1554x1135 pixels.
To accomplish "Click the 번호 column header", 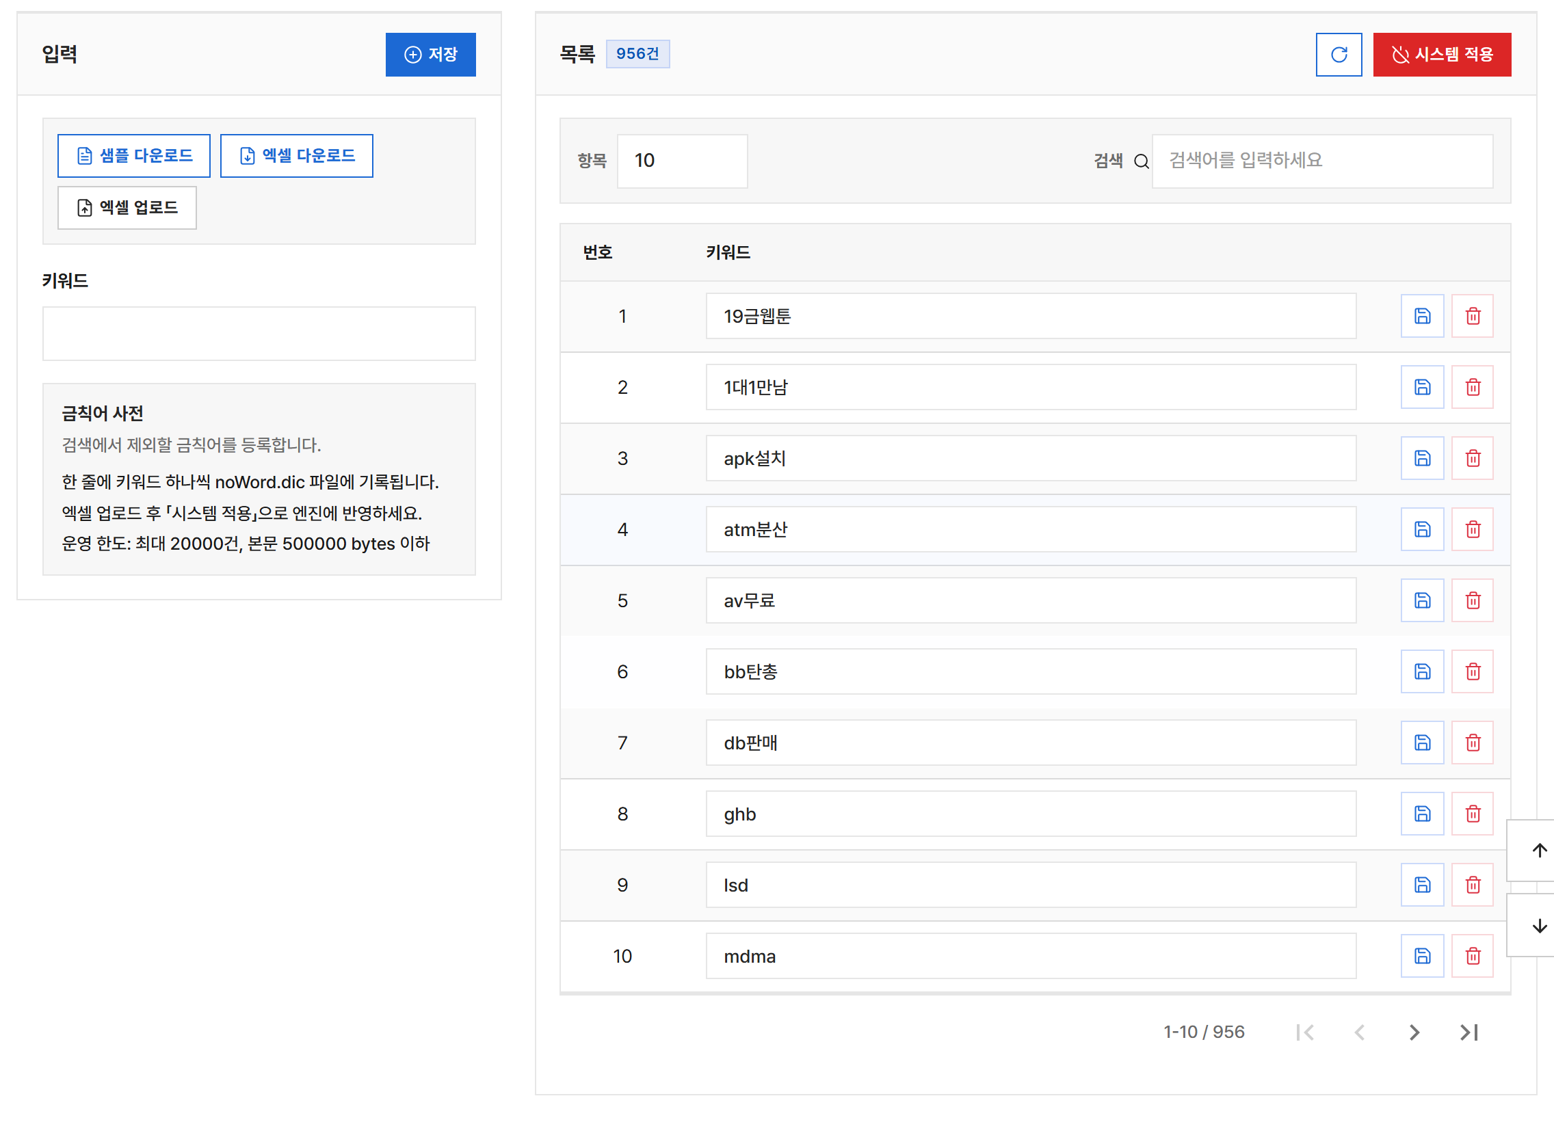I will (597, 253).
